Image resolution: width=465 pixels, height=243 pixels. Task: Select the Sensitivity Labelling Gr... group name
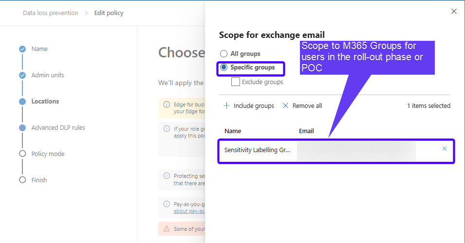[257, 150]
